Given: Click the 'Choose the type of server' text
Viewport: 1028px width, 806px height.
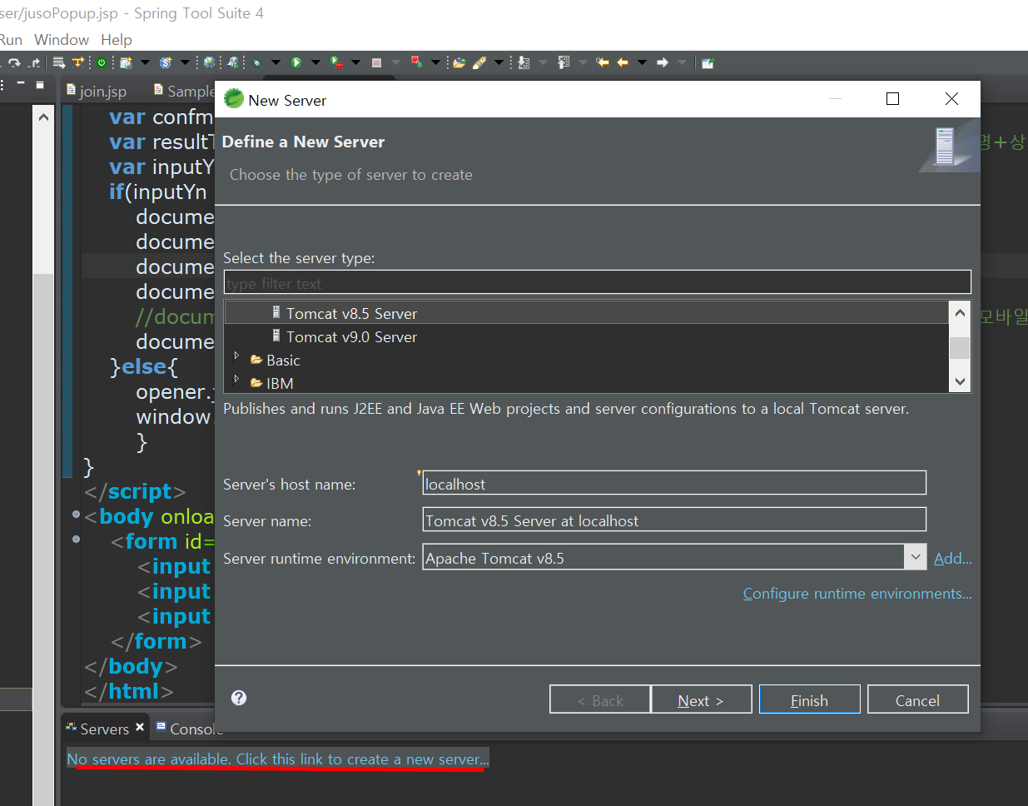Looking at the screenshot, I should [350, 174].
